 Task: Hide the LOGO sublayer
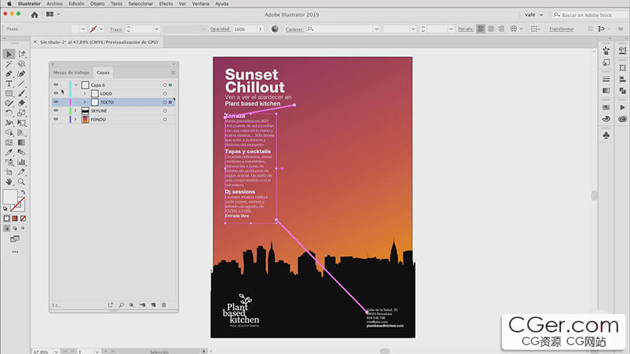click(x=56, y=94)
